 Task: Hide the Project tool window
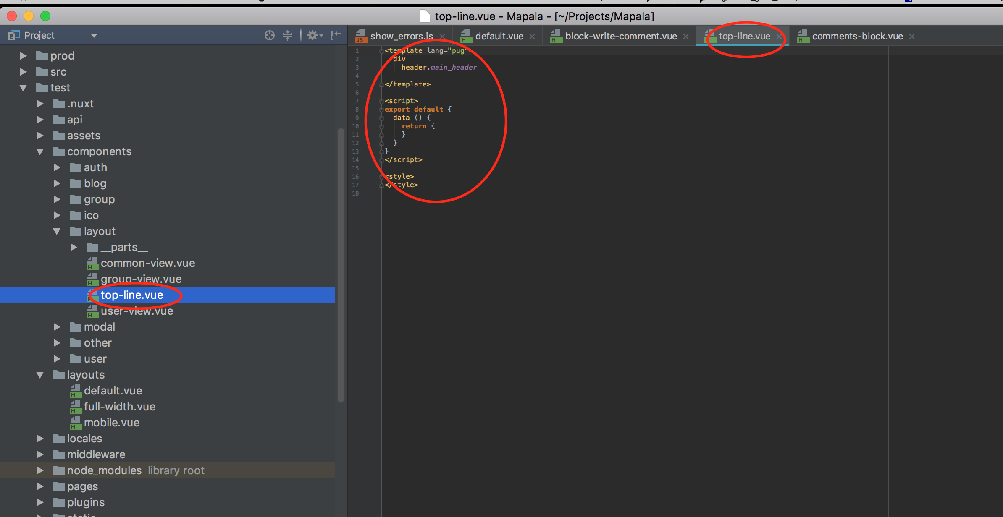(x=336, y=35)
